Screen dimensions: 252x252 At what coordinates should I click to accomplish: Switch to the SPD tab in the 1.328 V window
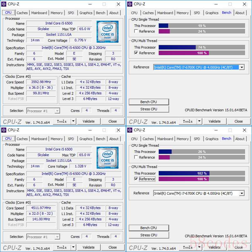click(x=71, y=139)
